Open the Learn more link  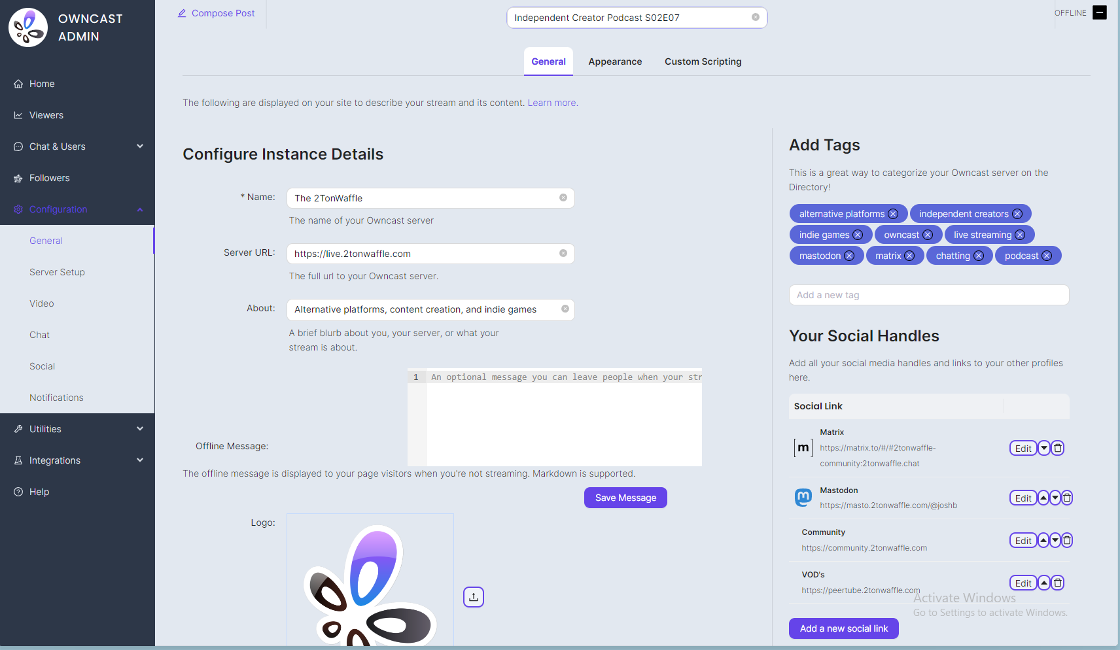[x=551, y=103]
